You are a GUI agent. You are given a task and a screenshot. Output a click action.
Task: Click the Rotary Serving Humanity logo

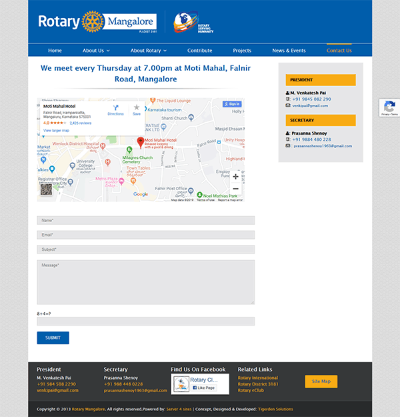click(x=193, y=23)
